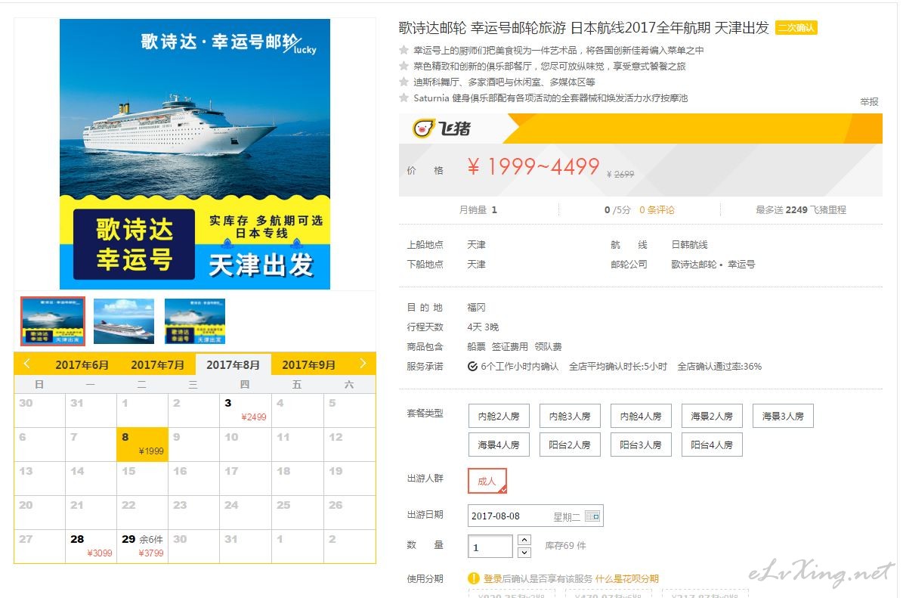The image size is (903, 598).
Task: Select the 内舱2人房 package option
Action: pyautogui.click(x=499, y=416)
